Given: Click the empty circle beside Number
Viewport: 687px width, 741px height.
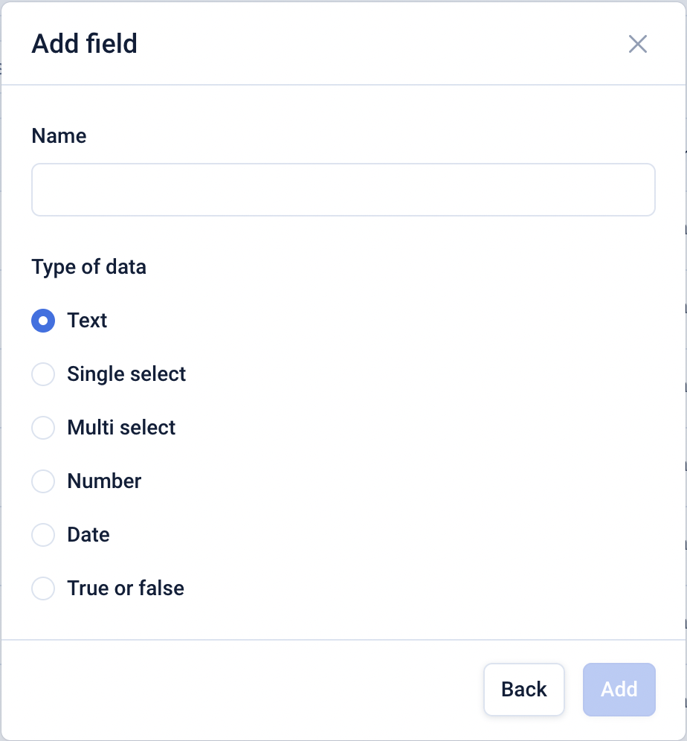Looking at the screenshot, I should point(43,481).
